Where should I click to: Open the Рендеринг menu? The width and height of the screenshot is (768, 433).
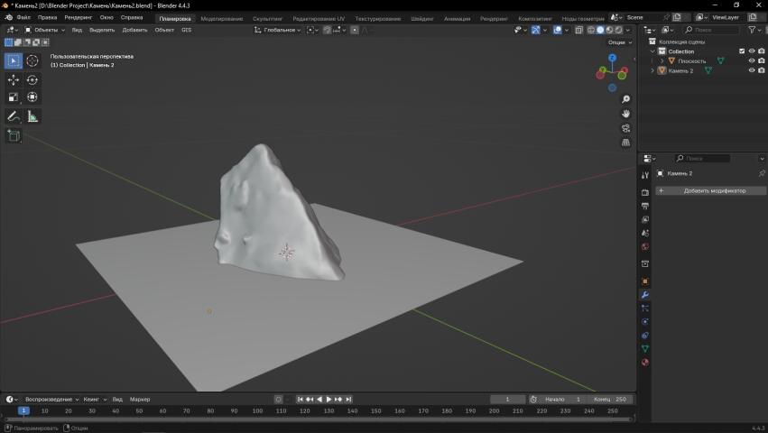tap(79, 18)
